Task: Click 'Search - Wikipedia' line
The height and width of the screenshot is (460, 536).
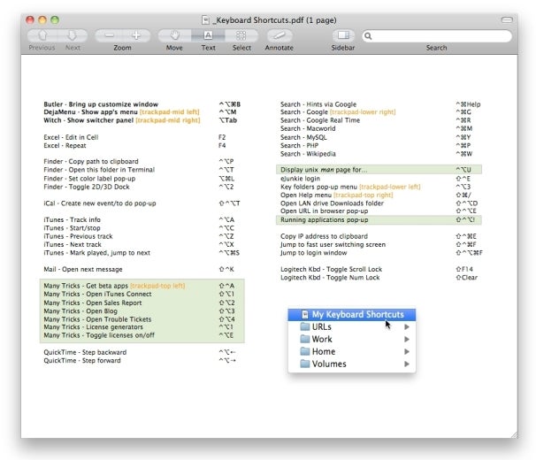Action: pyautogui.click(x=308, y=154)
